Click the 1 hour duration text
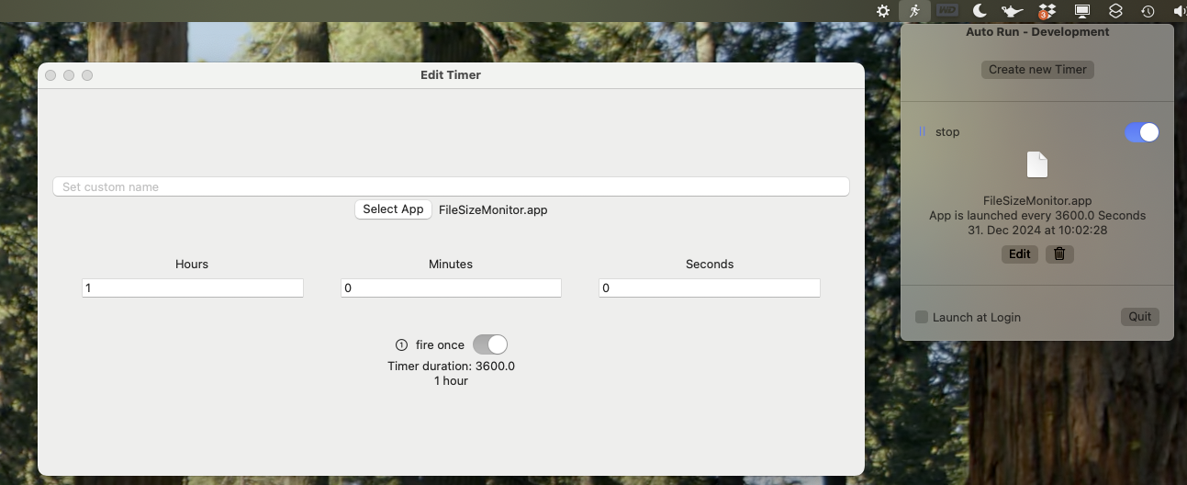1187x485 pixels. point(451,380)
